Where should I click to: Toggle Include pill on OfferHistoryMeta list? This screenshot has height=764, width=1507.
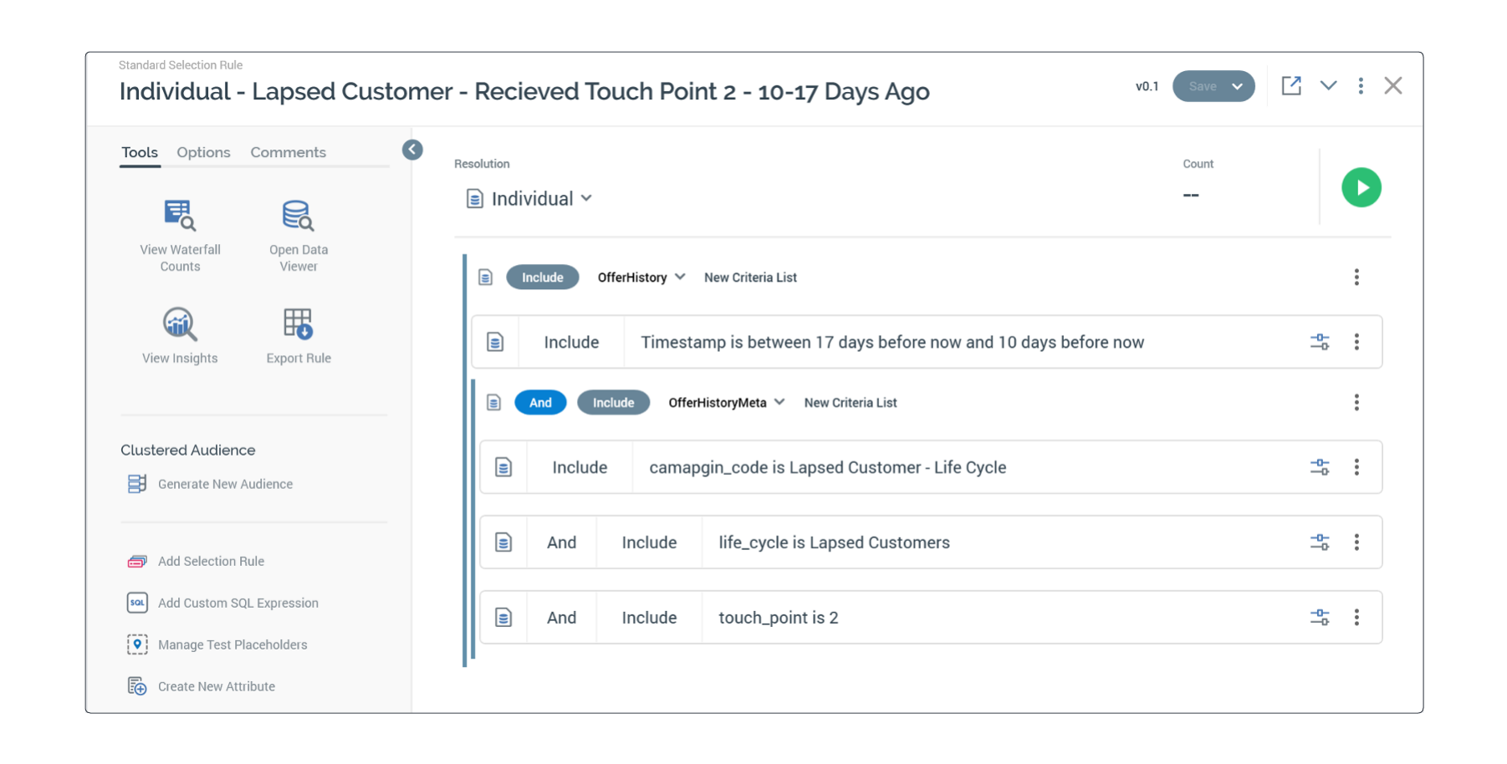pyautogui.click(x=613, y=403)
